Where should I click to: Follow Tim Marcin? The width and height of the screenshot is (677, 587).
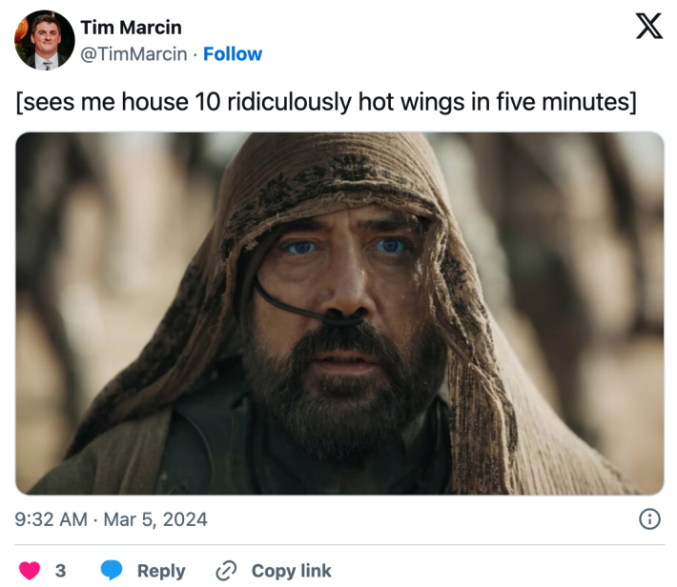(233, 54)
